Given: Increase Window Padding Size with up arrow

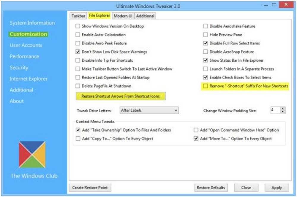Looking at the screenshot, I should click(x=283, y=108).
